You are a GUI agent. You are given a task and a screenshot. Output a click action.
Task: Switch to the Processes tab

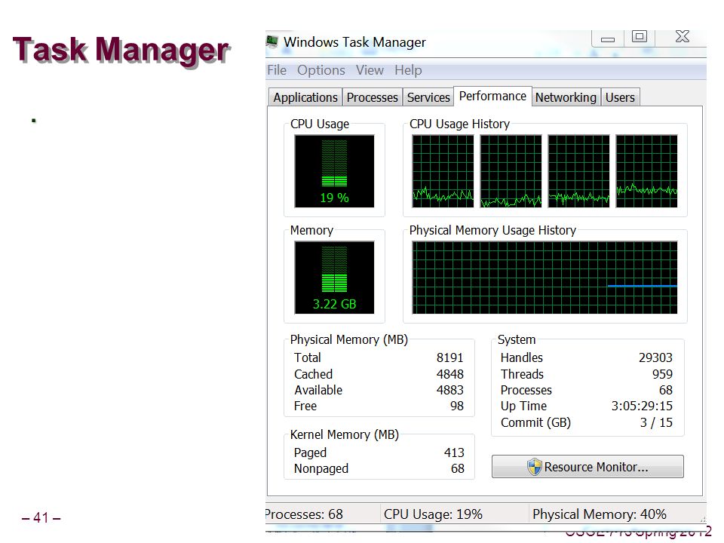click(372, 97)
